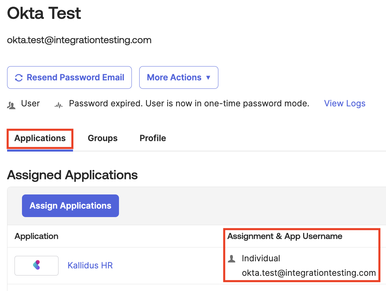This screenshot has height=291, width=386.
Task: Open the View Logs link
Action: point(344,104)
